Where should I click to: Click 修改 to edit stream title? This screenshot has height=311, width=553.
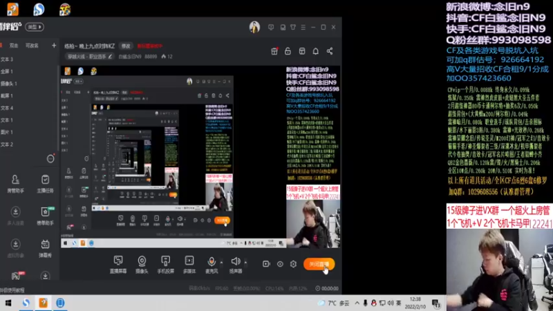pos(126,46)
